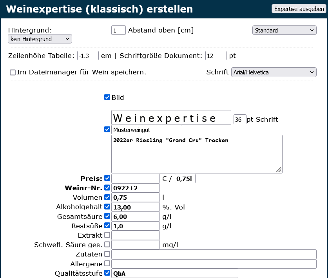Grab the textarea resize handle
The width and height of the screenshot is (328, 278).
click(279, 170)
